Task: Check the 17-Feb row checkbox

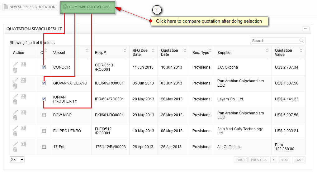Action: click(x=44, y=147)
